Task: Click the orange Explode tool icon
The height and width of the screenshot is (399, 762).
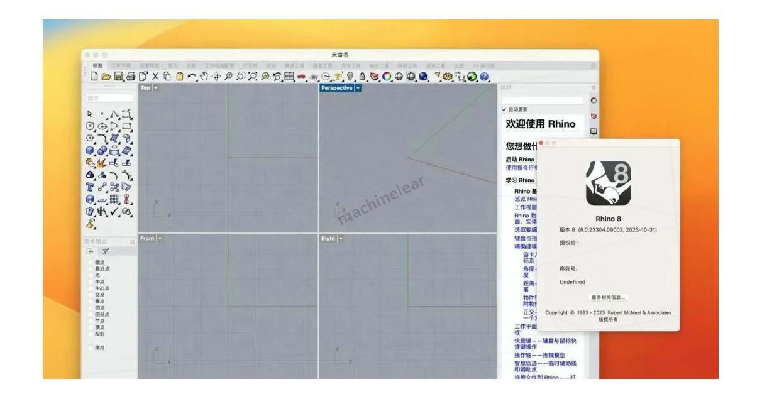Action: click(x=101, y=163)
